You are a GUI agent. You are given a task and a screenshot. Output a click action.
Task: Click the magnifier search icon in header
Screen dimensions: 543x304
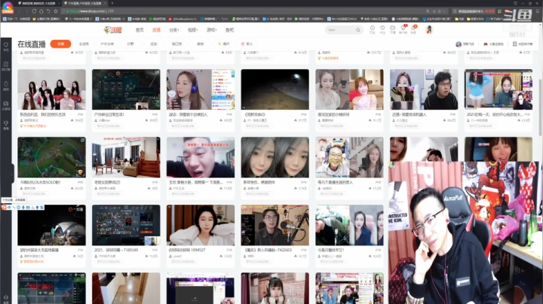click(358, 30)
